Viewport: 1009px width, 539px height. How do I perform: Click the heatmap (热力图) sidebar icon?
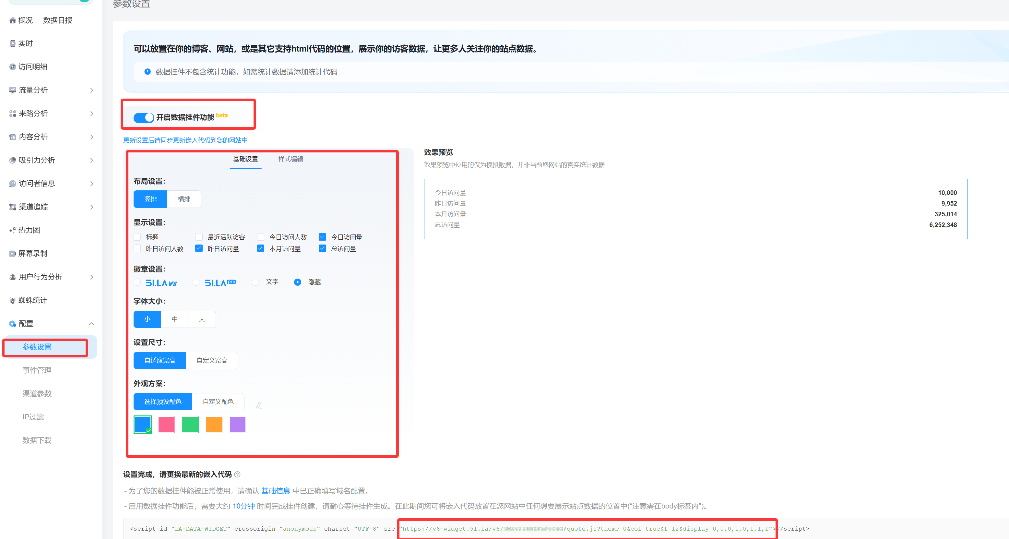[13, 230]
